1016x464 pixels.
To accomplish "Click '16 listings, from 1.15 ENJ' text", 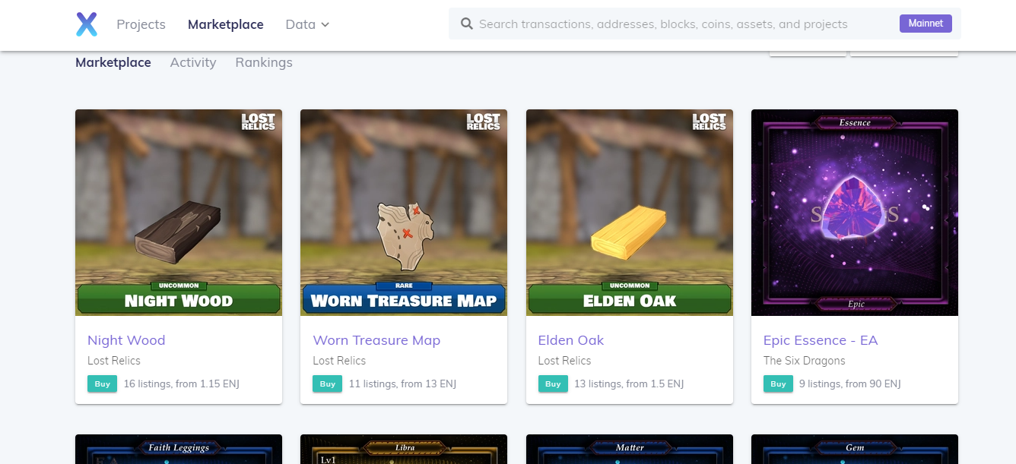I will 181,384.
